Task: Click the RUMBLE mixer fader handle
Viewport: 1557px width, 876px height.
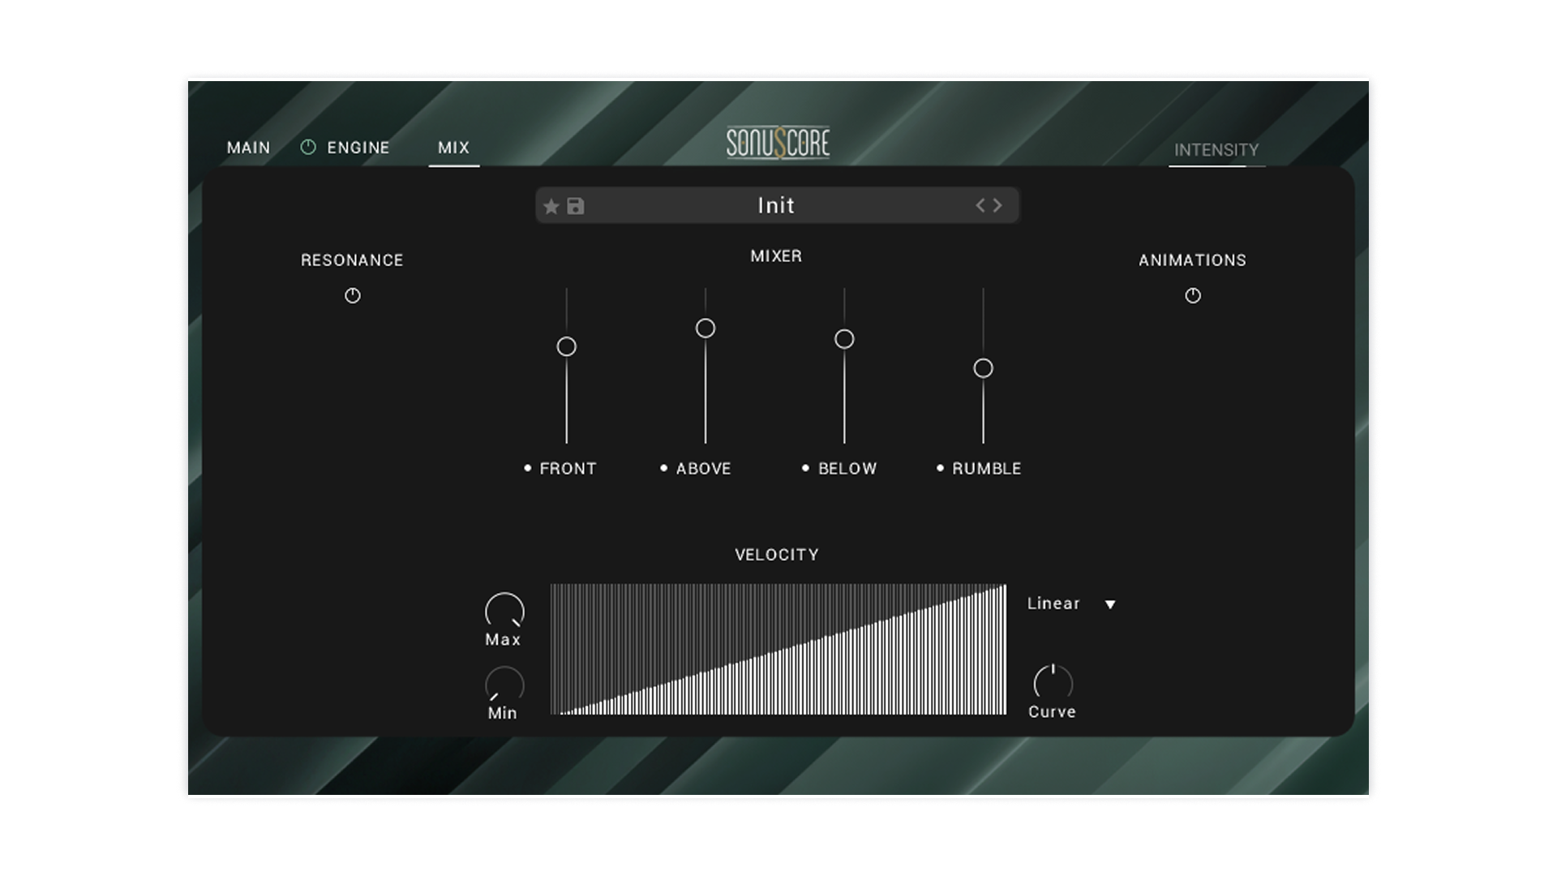Action: click(983, 368)
